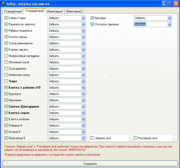Click the app icon in title bar

3,4
